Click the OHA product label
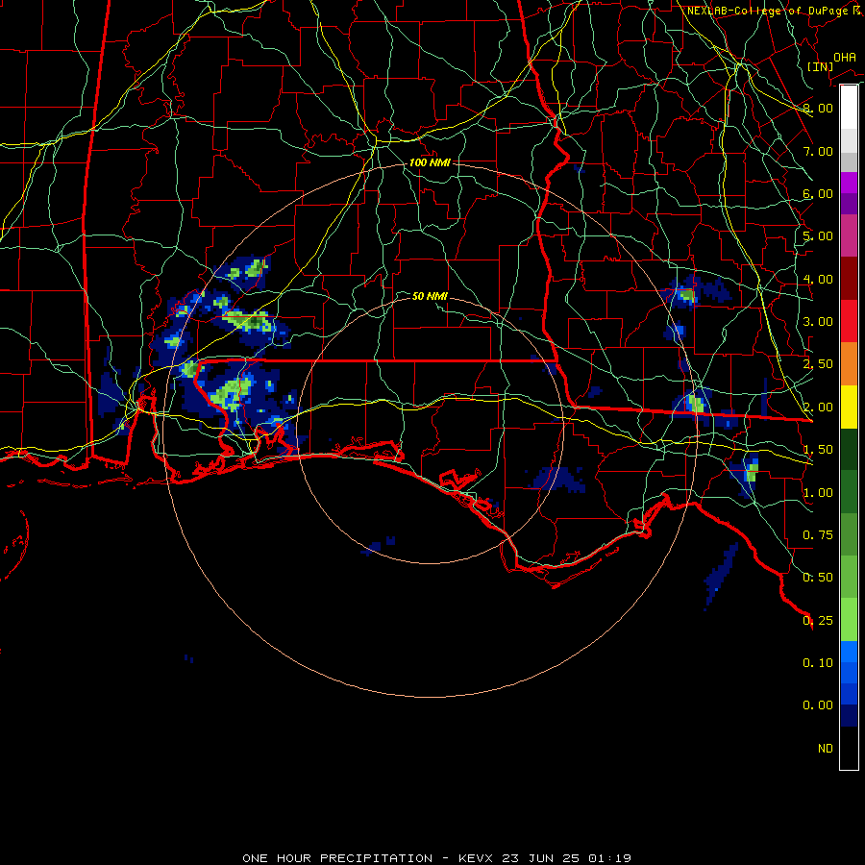The height and width of the screenshot is (865, 865). point(845,57)
